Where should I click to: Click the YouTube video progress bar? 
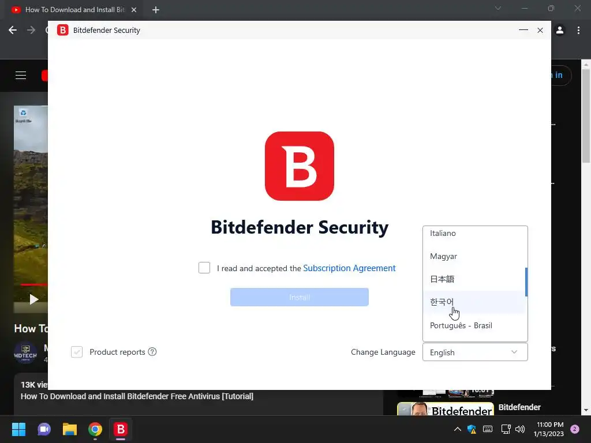point(34,284)
